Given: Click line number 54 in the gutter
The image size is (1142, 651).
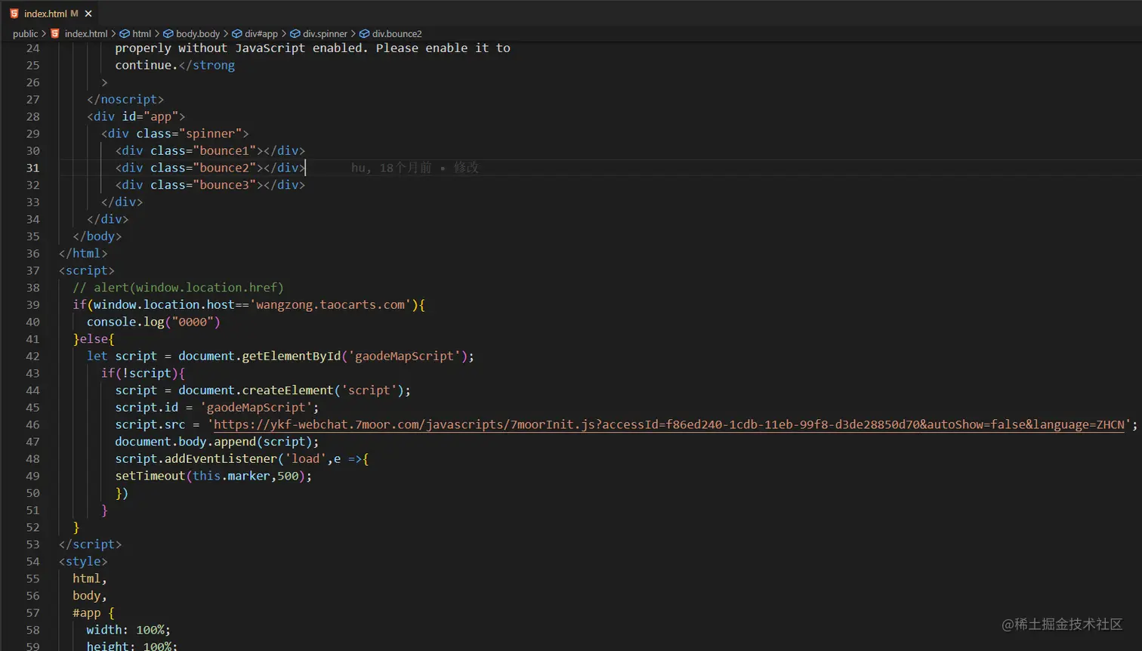Looking at the screenshot, I should click(32, 561).
